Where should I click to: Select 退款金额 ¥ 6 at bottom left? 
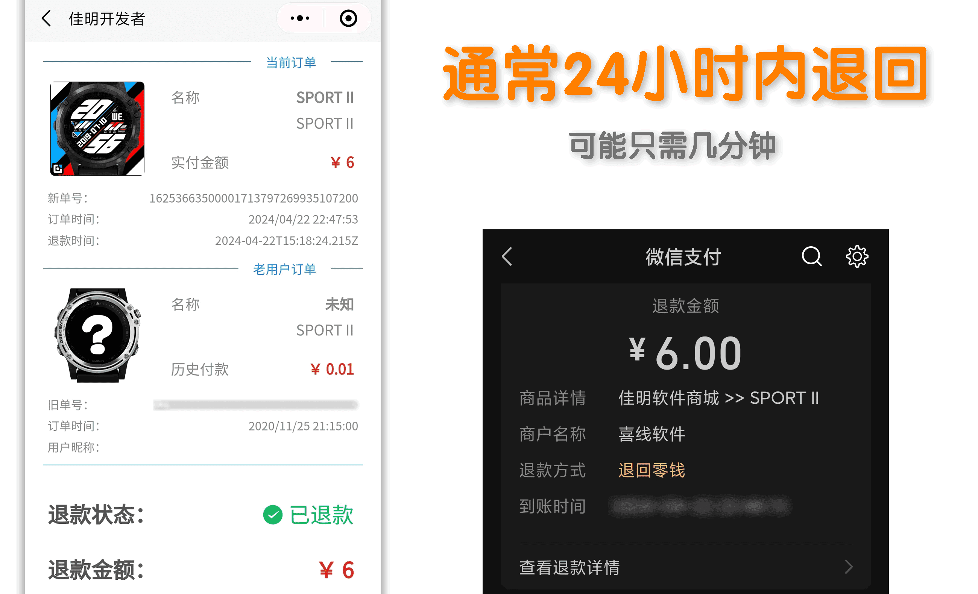pos(336,570)
